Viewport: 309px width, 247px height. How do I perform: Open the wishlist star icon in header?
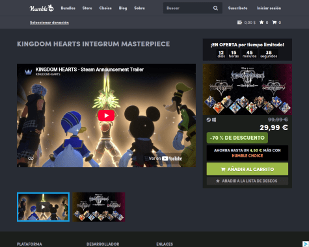pyautogui.click(x=262, y=22)
